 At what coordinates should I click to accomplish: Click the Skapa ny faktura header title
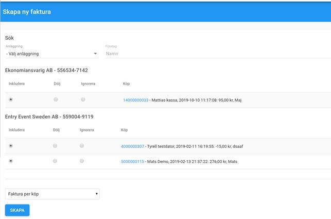[x=27, y=11]
